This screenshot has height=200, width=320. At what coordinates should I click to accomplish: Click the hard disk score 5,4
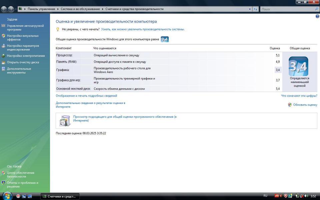[x=278, y=89]
